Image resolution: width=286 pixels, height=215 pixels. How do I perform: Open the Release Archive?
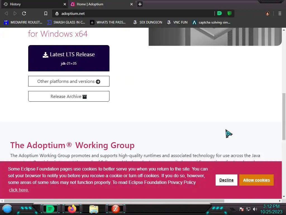coord(69,96)
